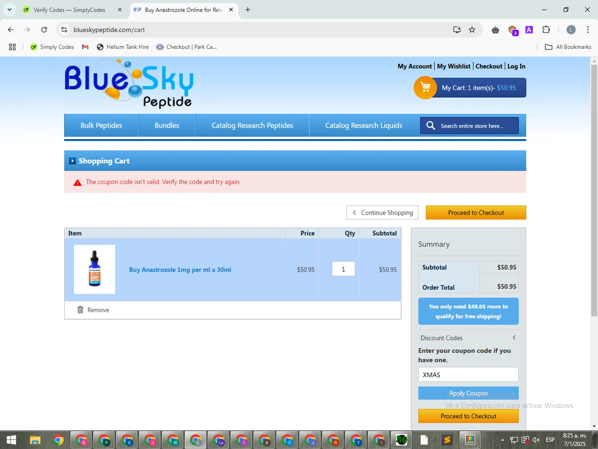Click the free shipping notice banner
Image resolution: width=598 pixels, height=449 pixels.
tap(468, 311)
